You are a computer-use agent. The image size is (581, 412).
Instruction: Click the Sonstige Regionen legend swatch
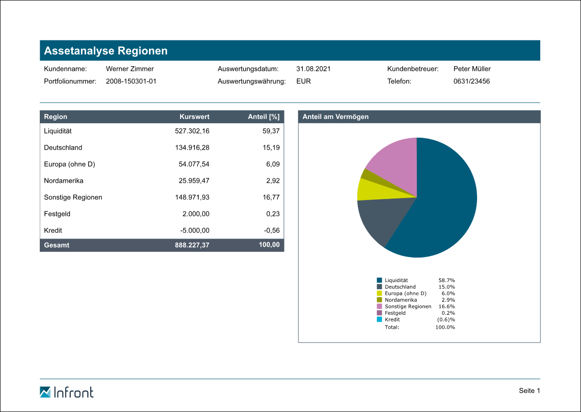379,306
